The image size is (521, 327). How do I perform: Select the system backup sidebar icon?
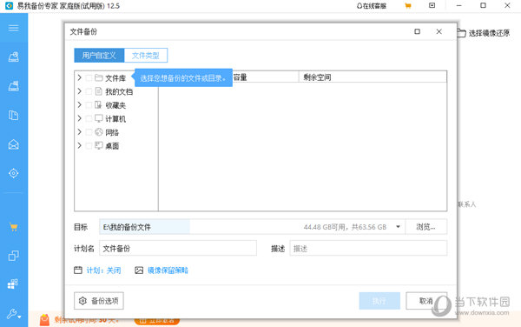(x=14, y=86)
